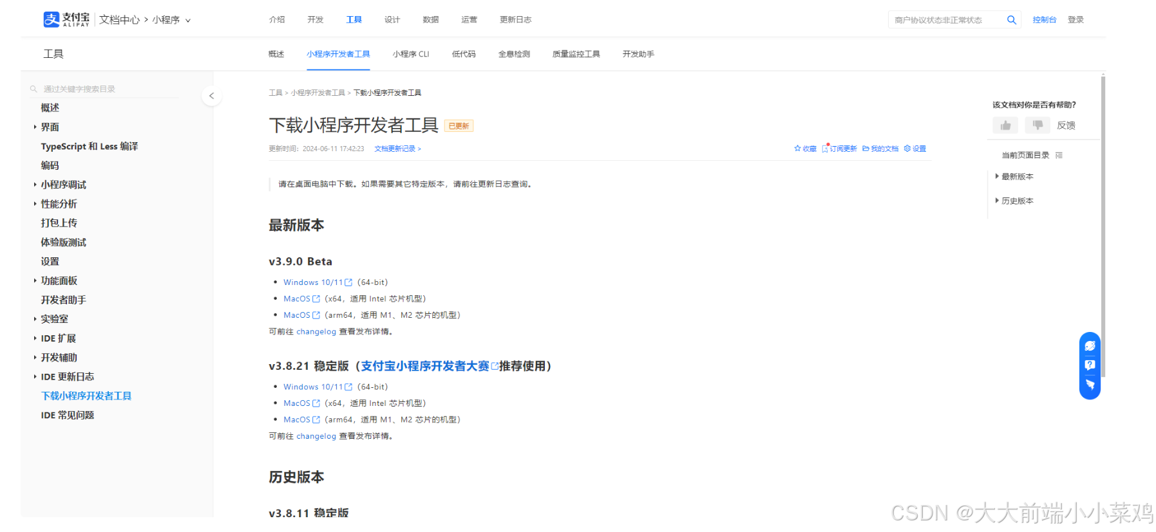Open TypeScript 和 Less 编译 sidebar item
1156x532 pixels.
click(x=90, y=147)
